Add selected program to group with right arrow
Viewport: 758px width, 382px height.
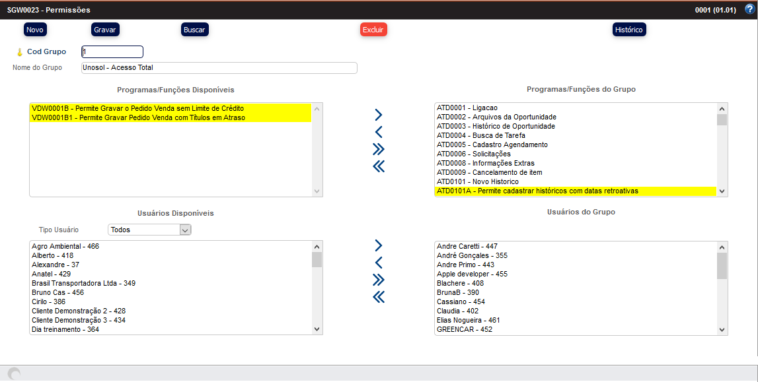click(378, 115)
